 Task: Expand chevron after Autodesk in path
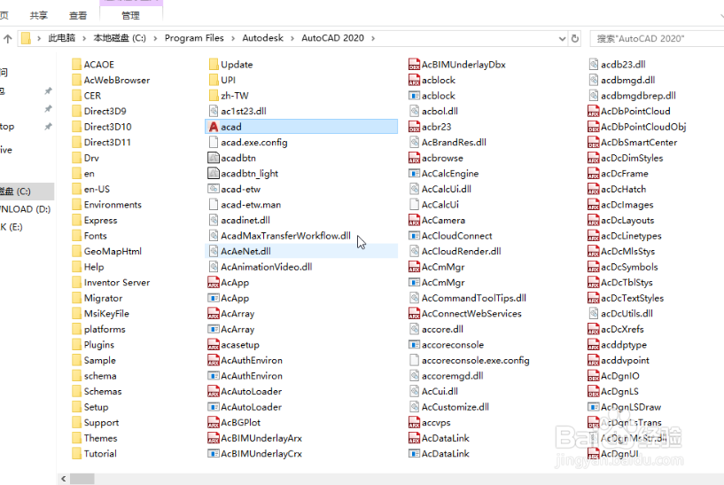pyautogui.click(x=292, y=38)
